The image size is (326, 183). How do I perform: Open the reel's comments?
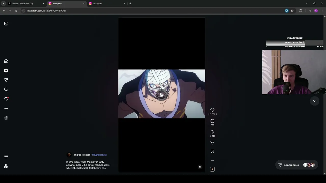pos(212,121)
